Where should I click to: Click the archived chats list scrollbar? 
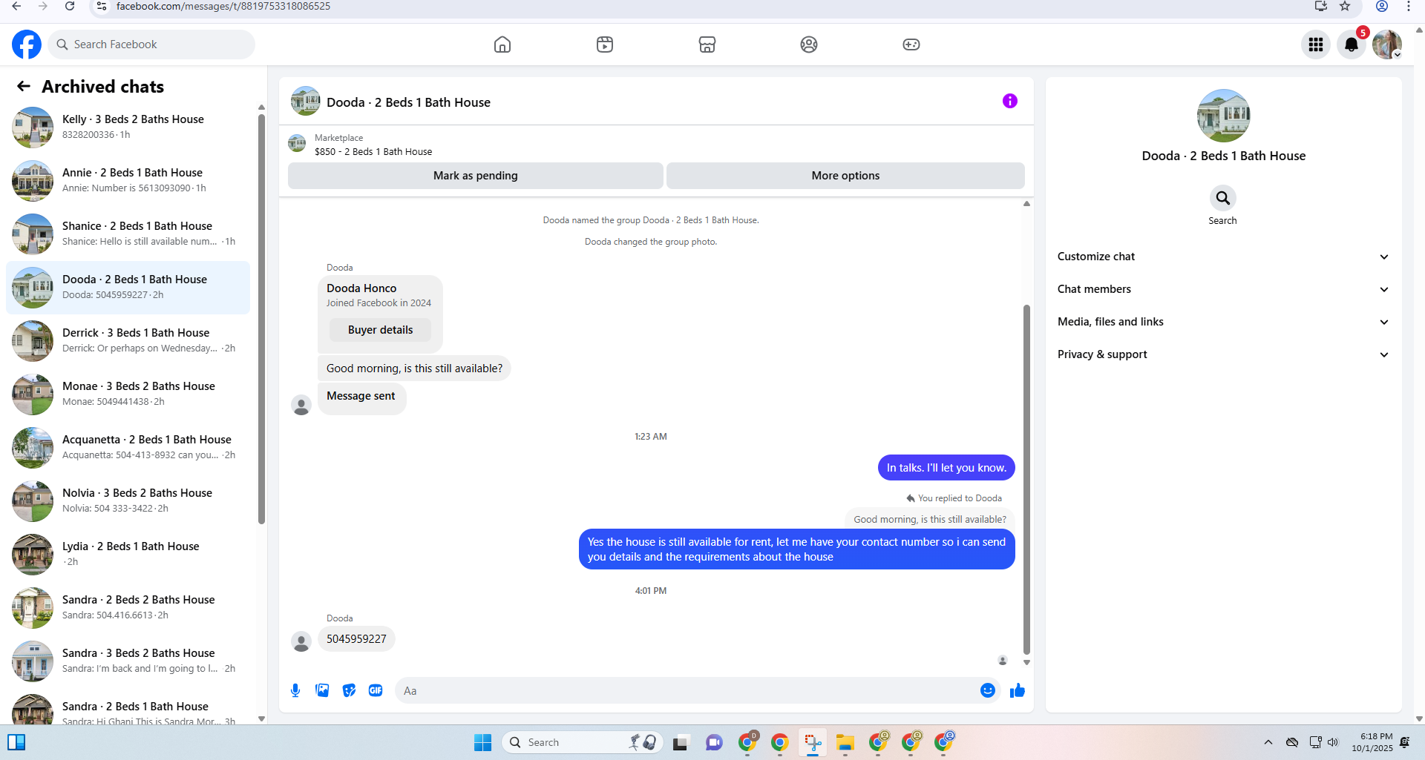coord(261,319)
